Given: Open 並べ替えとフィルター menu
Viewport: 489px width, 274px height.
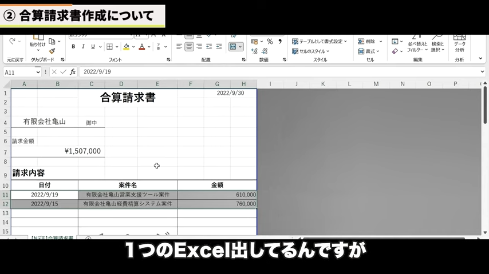Looking at the screenshot, I should click(417, 44).
